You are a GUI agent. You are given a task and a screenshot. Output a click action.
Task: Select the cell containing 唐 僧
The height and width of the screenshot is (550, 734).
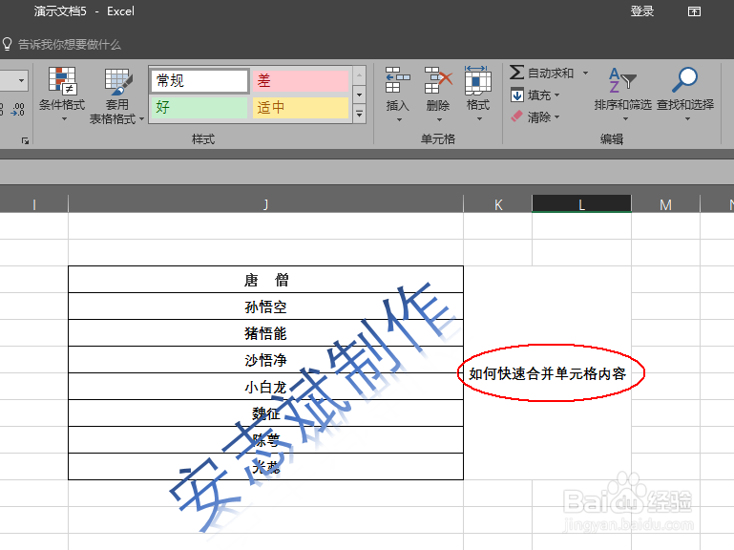point(266,280)
